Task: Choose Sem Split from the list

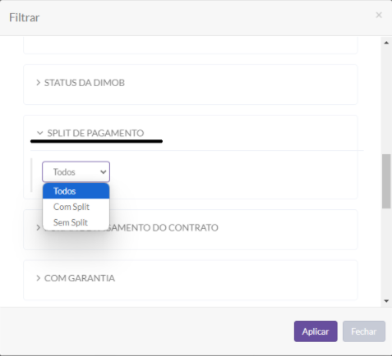Action: pos(76,222)
